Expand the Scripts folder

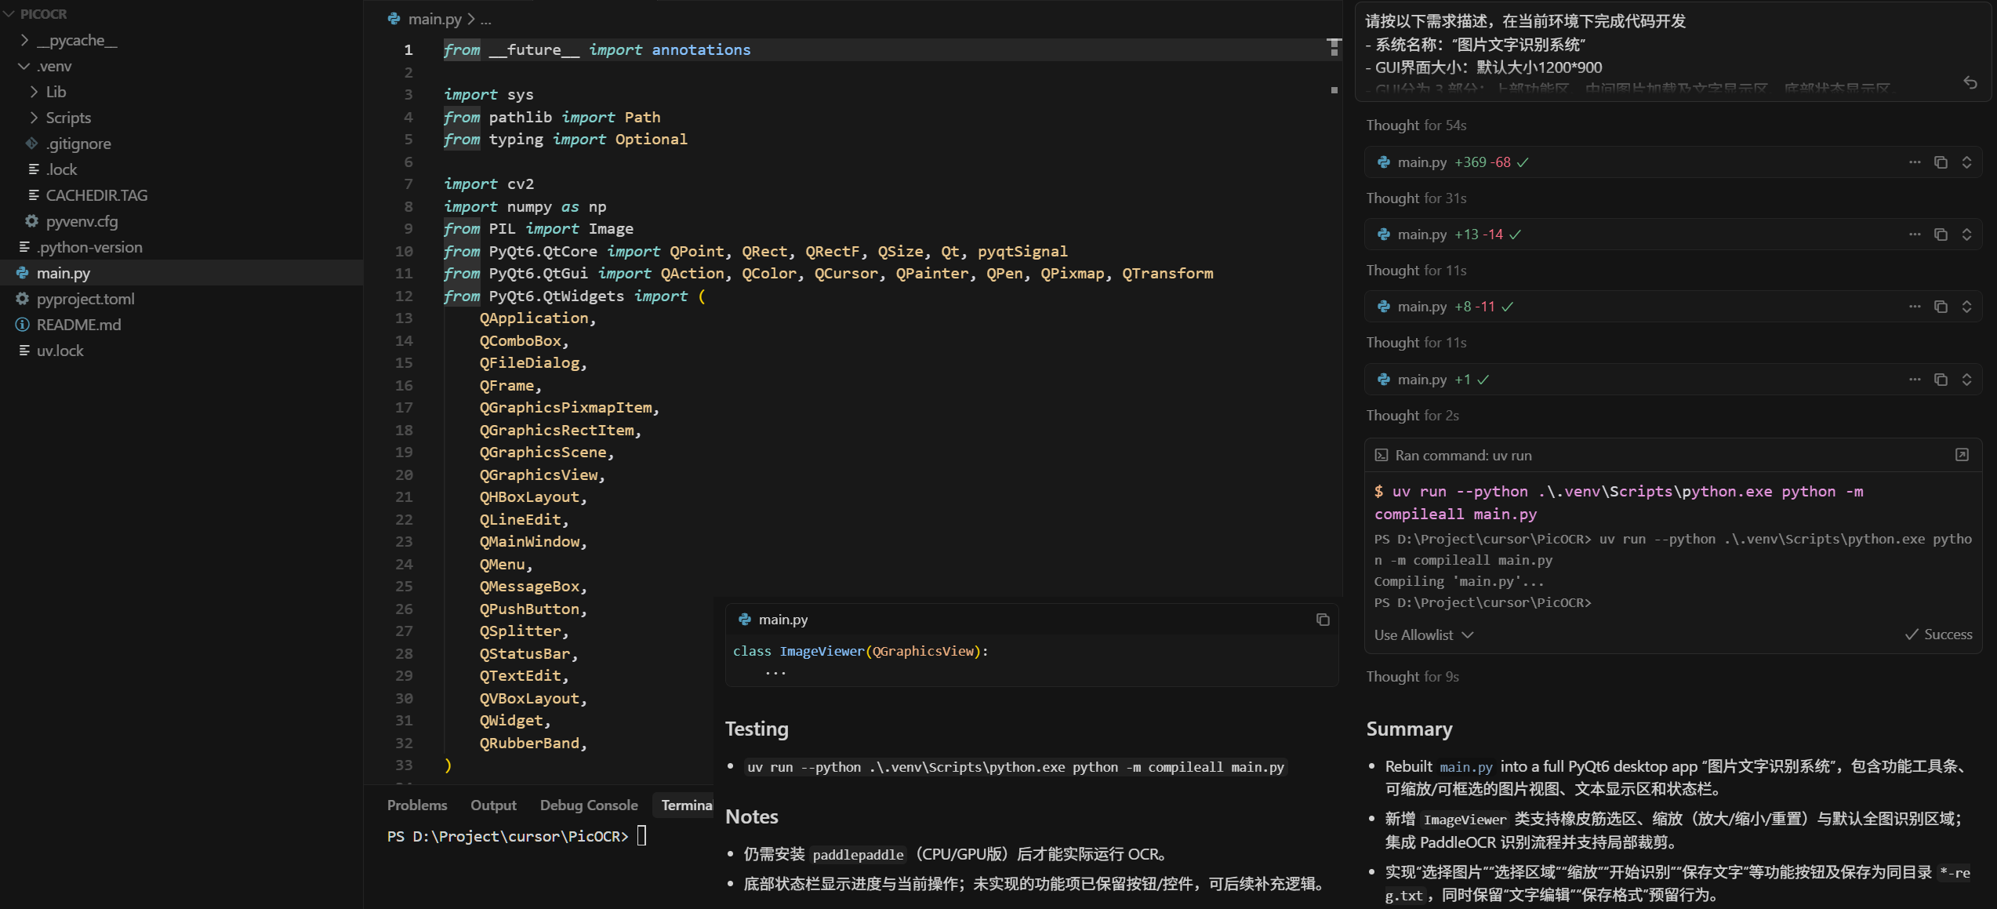point(34,118)
